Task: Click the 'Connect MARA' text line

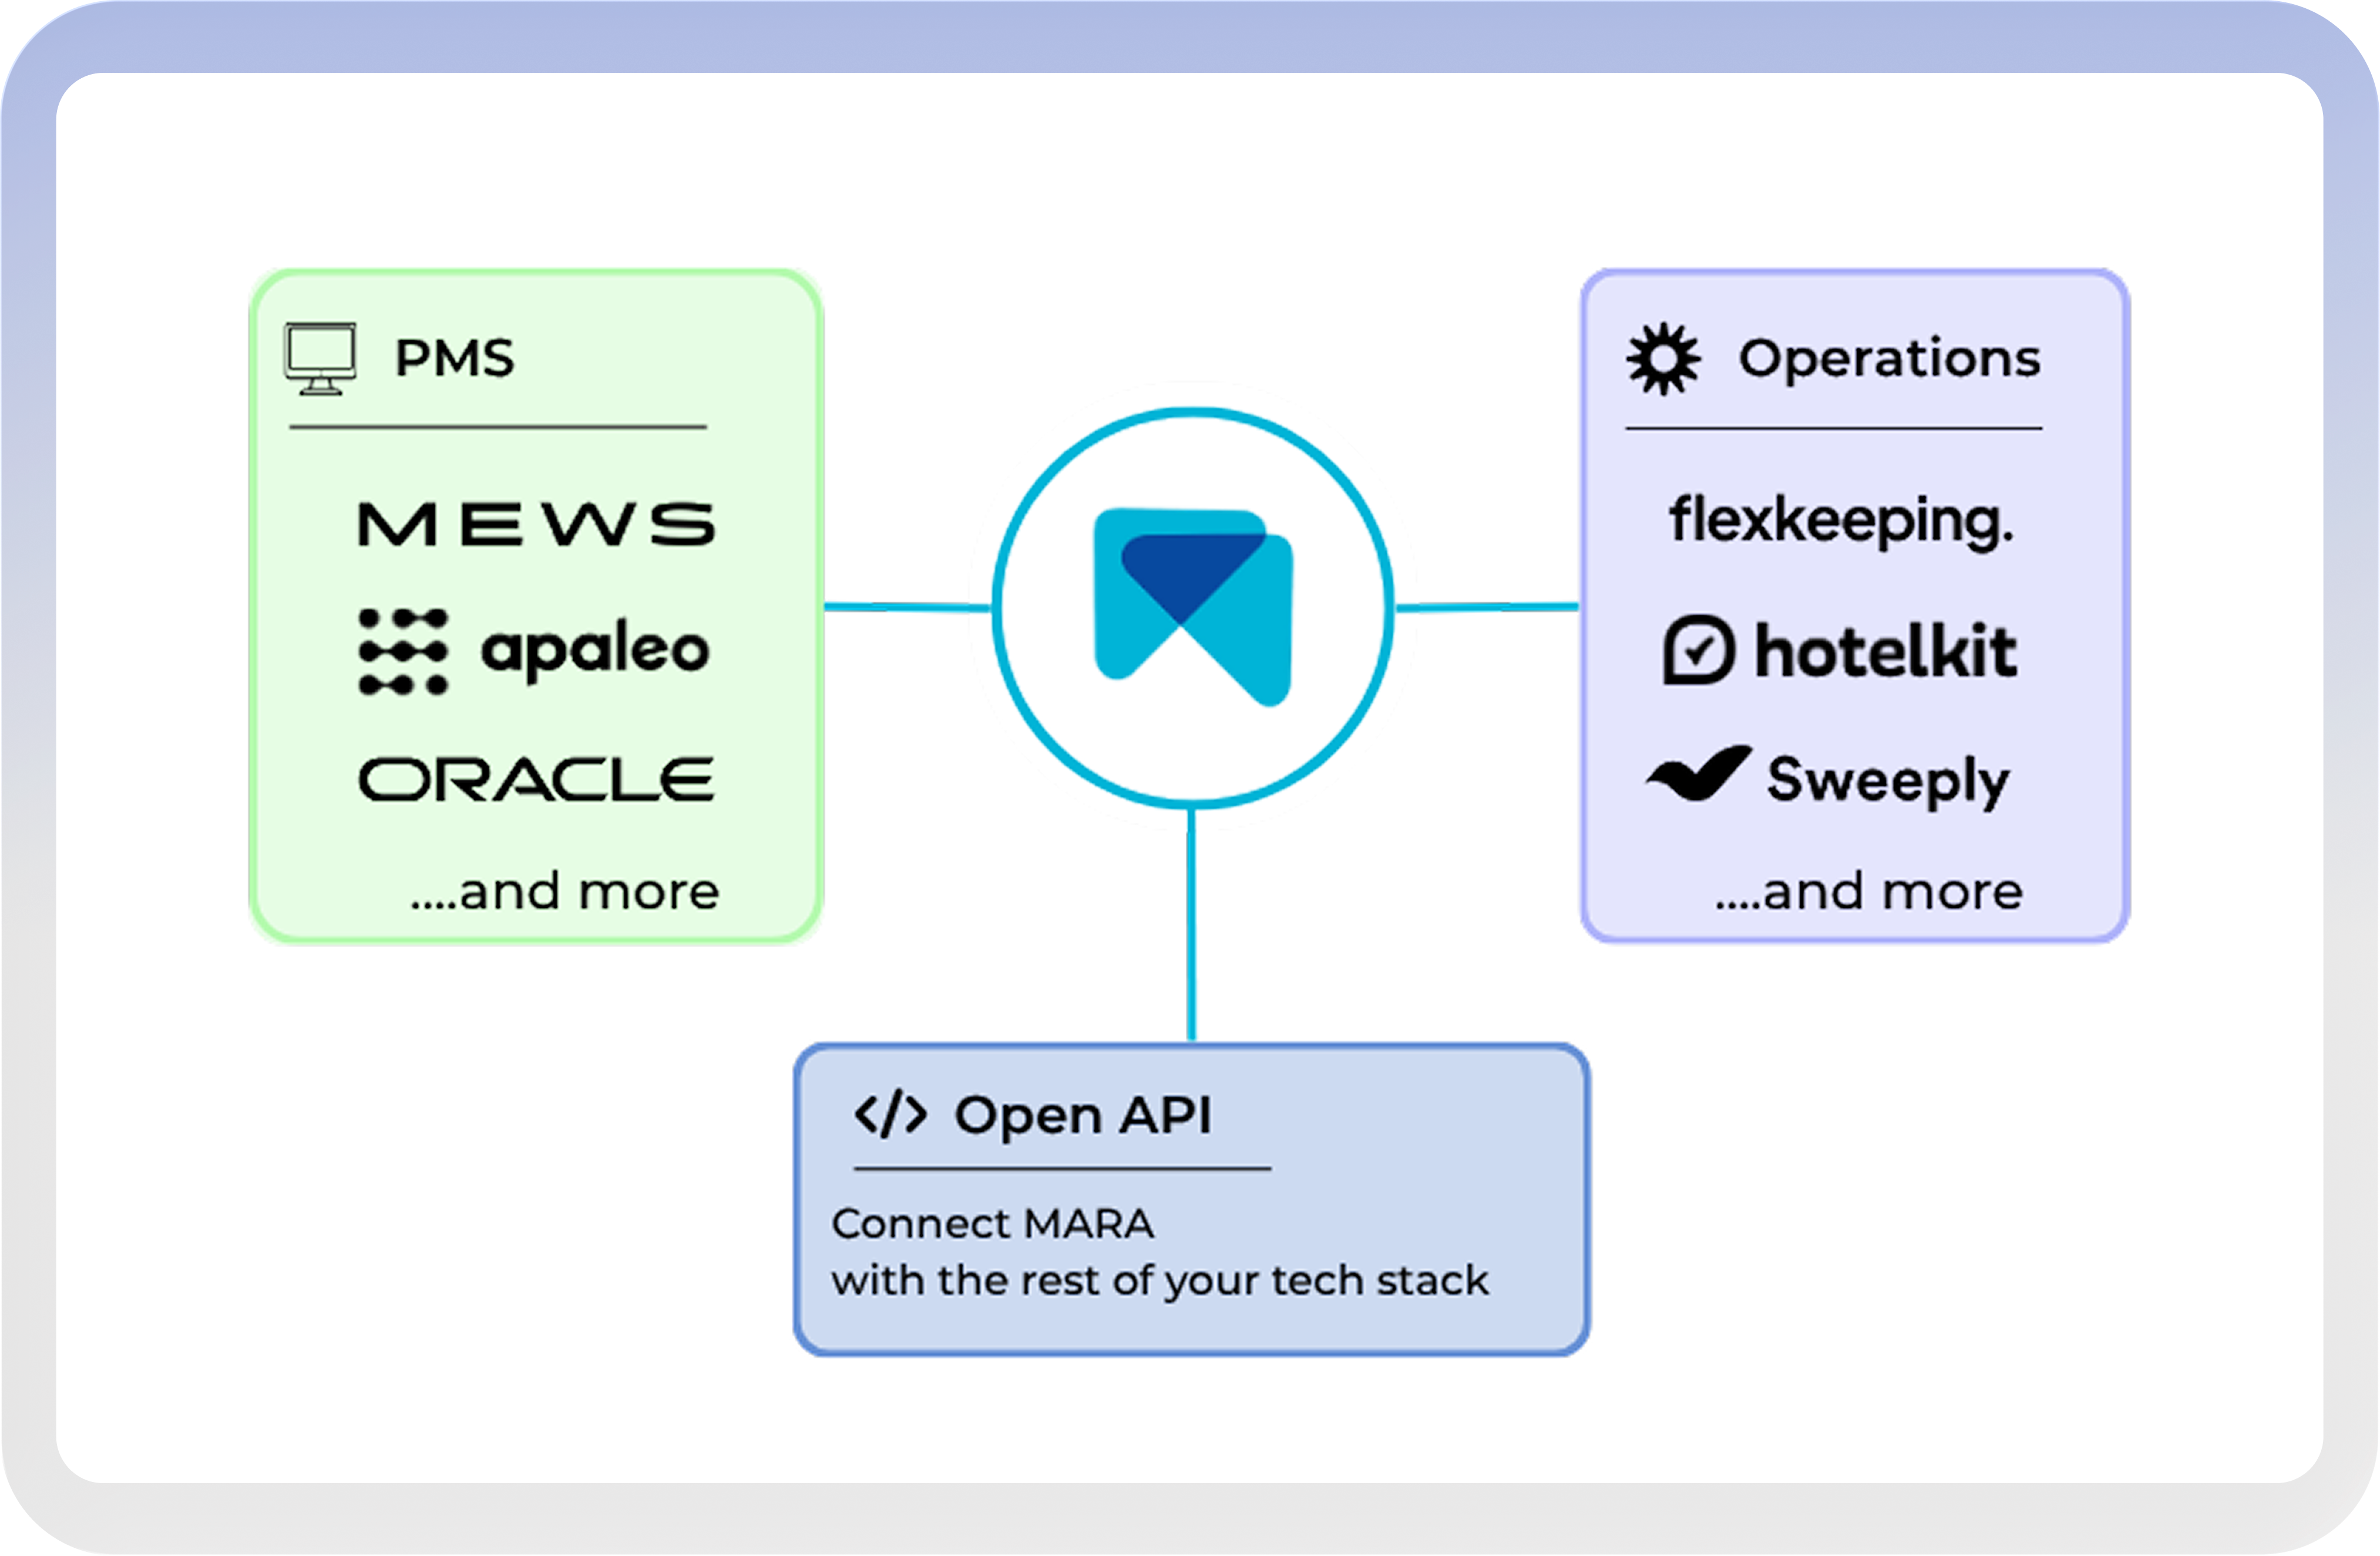Action: (993, 1224)
